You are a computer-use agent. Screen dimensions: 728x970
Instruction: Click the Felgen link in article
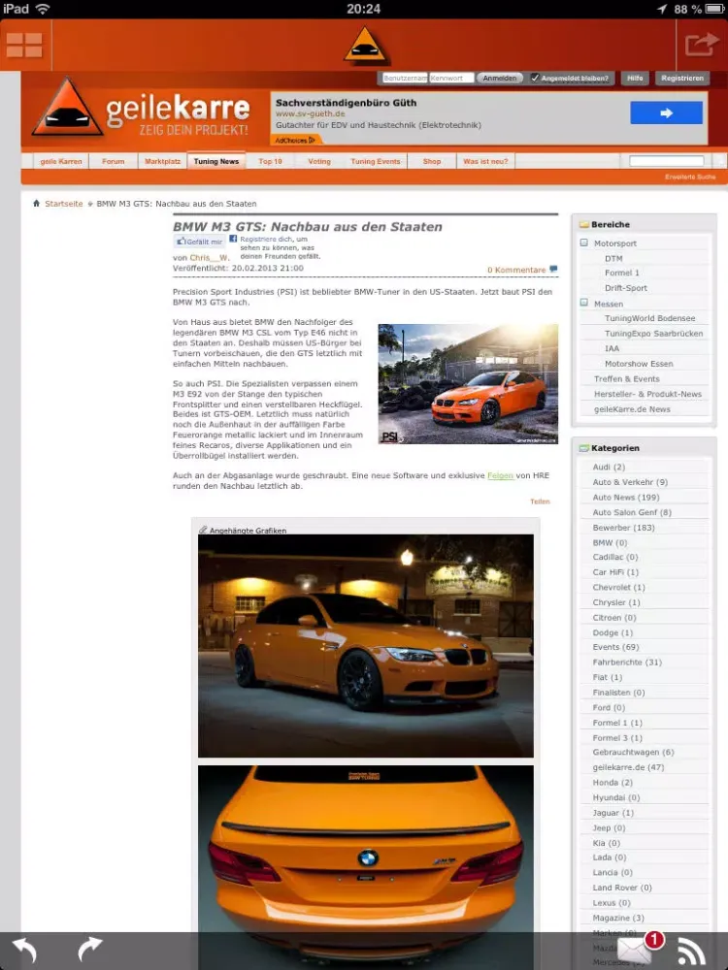click(x=500, y=475)
